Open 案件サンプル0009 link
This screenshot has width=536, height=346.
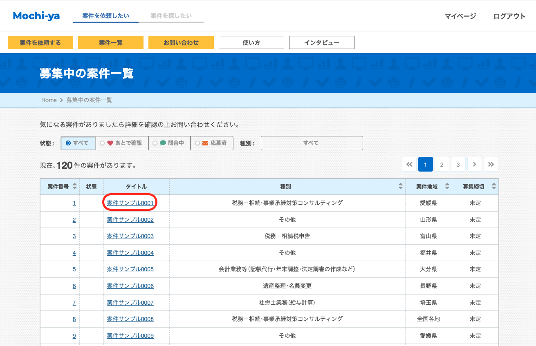pos(130,336)
